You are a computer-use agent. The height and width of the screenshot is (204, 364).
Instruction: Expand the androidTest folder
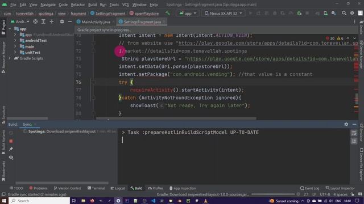click(x=15, y=40)
